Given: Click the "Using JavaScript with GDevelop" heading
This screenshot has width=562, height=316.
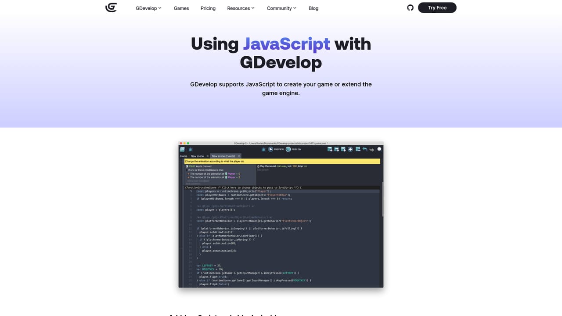Looking at the screenshot, I should (281, 53).
